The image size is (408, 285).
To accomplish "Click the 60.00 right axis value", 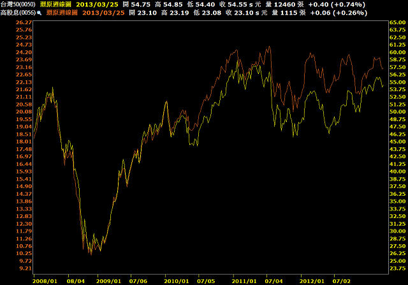I will pos(398,52).
